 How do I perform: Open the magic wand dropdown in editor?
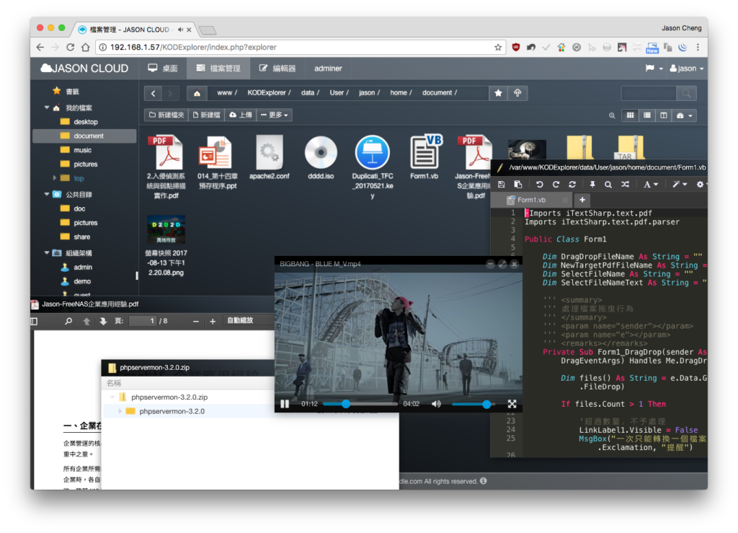[x=679, y=185]
